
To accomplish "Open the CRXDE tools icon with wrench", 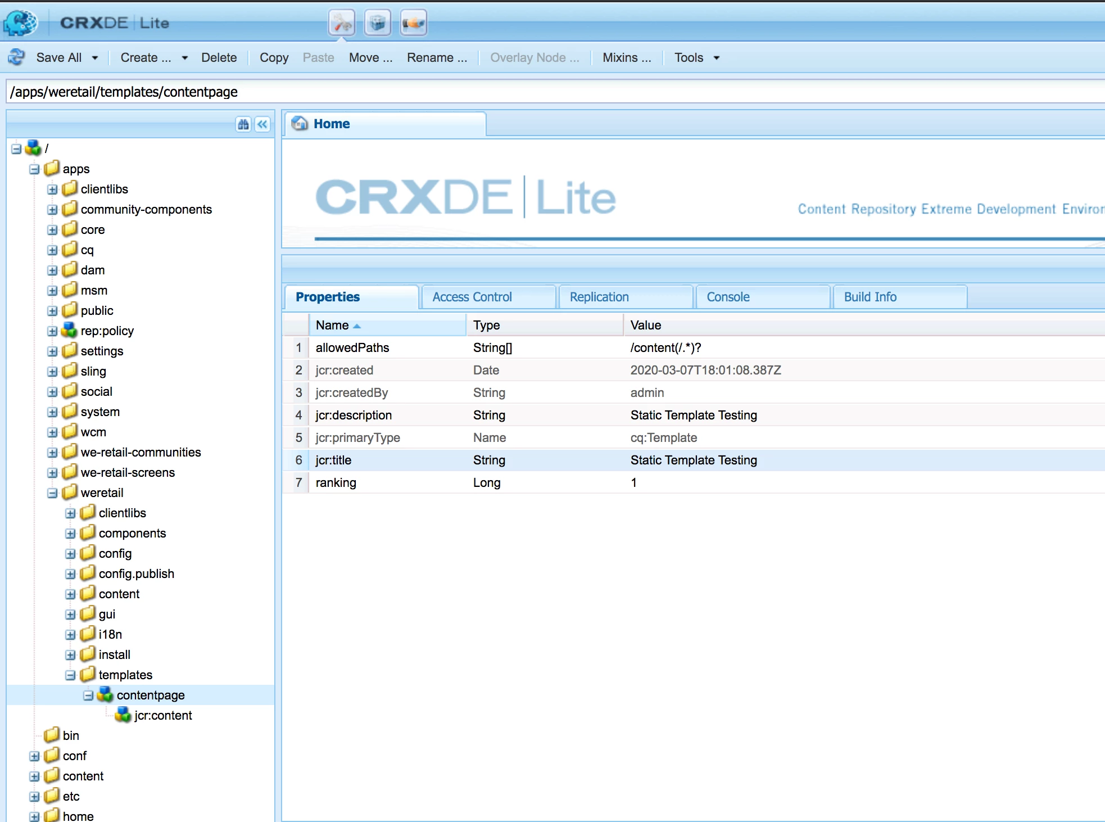I will point(342,23).
